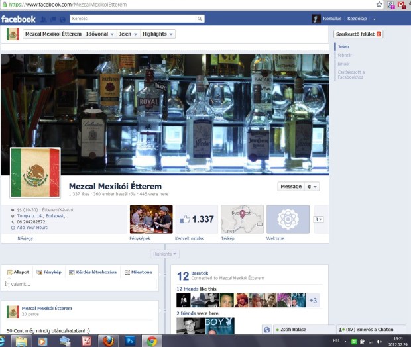Click the Welcome app flower icon
This screenshot has height=347, width=411.
[x=288, y=219]
